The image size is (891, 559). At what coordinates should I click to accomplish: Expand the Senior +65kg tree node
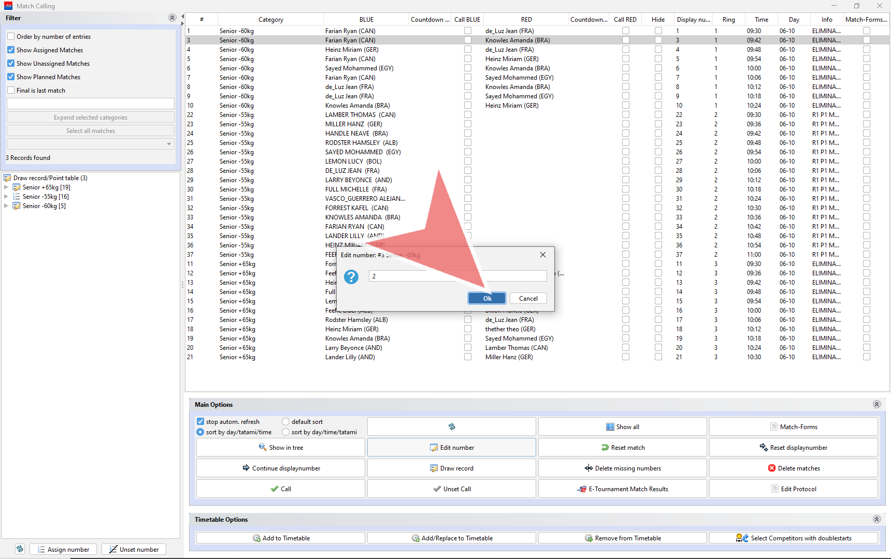tap(6, 187)
